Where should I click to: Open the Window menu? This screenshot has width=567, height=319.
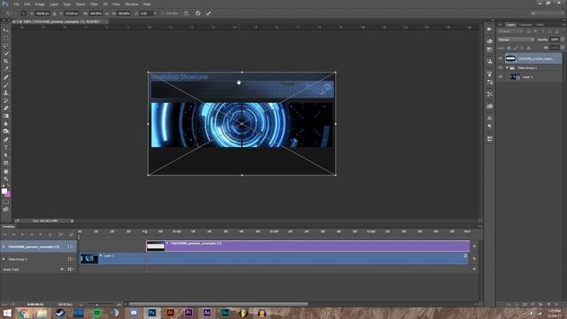[131, 4]
